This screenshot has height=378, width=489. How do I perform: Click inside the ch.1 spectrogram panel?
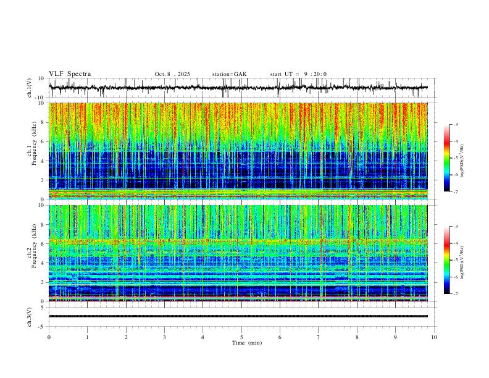238,151
